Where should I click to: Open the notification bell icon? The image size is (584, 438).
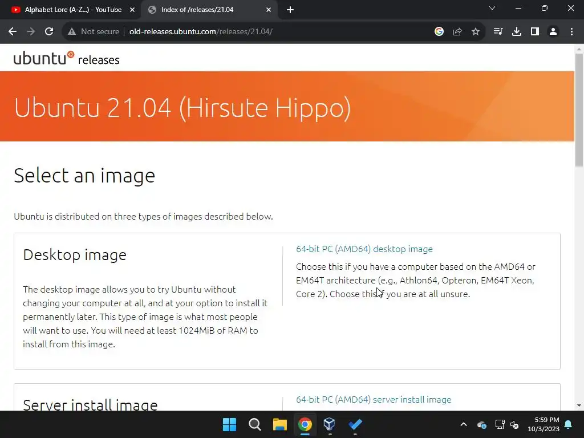569,424
